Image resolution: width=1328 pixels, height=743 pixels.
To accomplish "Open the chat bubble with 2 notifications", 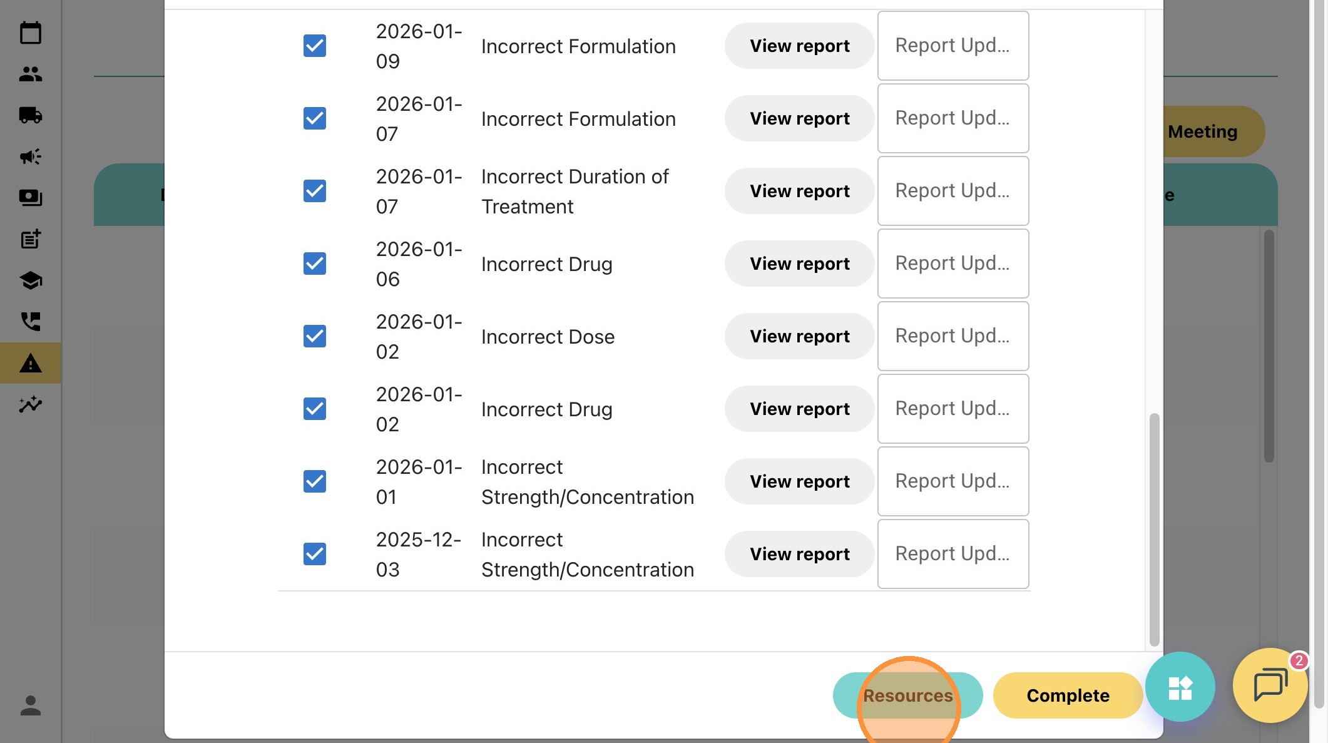I will pyautogui.click(x=1270, y=685).
